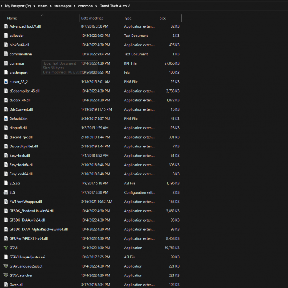288x288 pixels.
Task: Sort by Type column header
Action: point(127,18)
